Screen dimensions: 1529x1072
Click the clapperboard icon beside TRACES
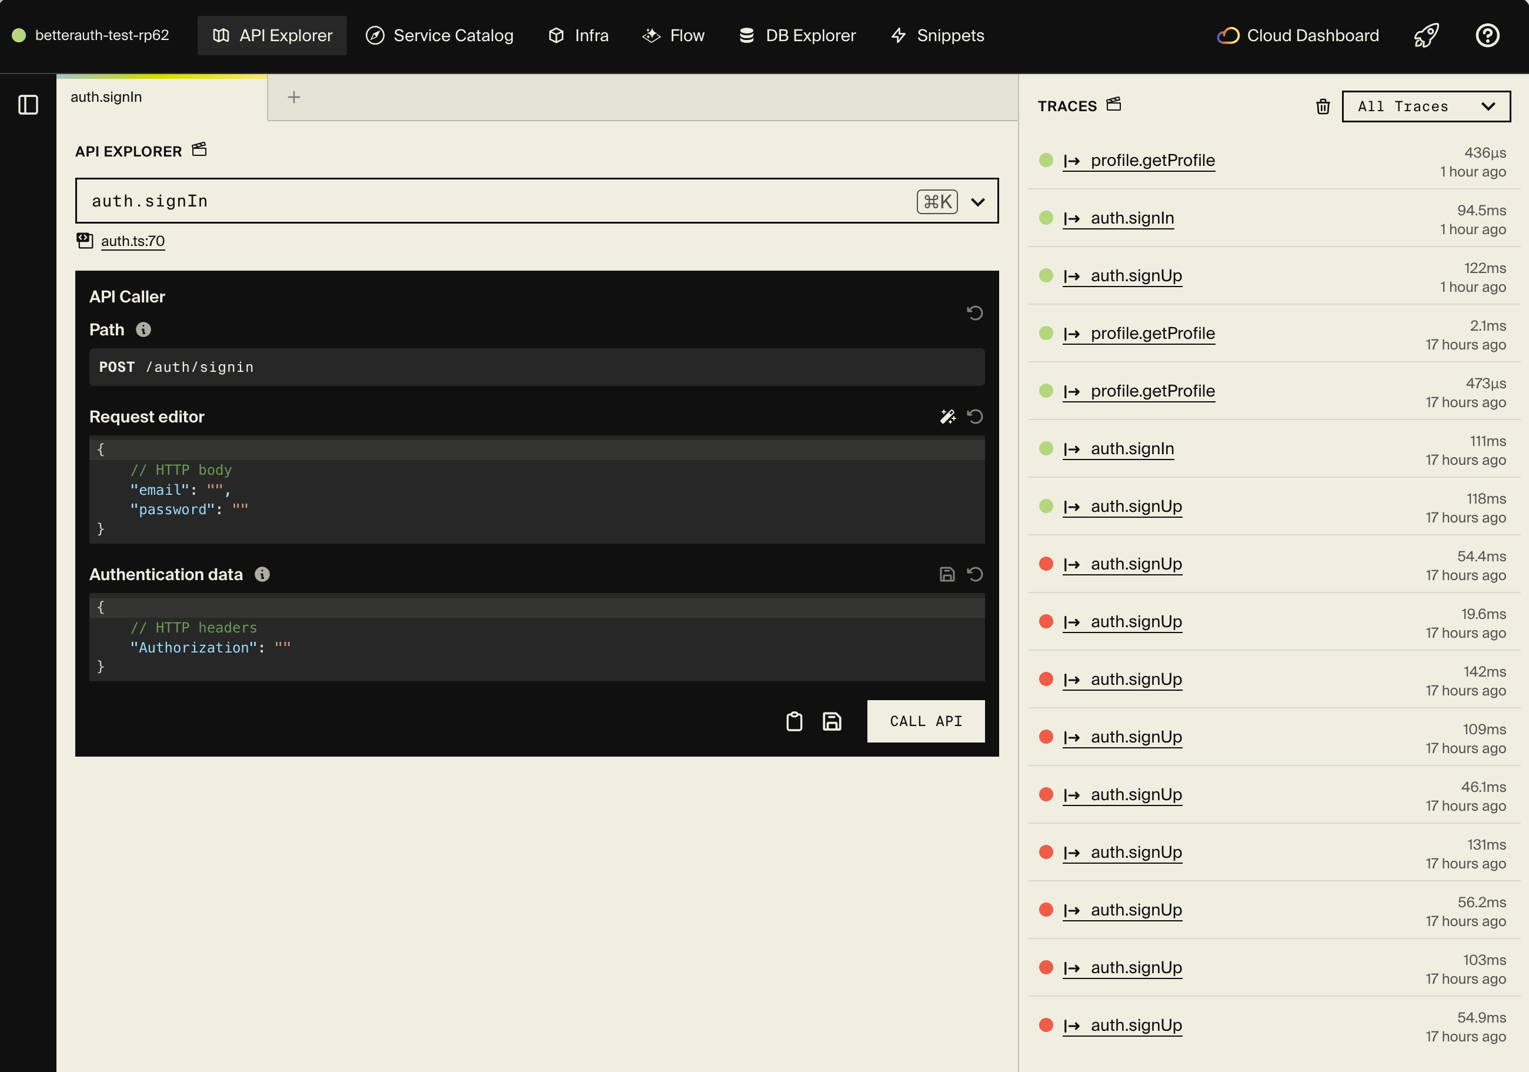(x=1113, y=104)
